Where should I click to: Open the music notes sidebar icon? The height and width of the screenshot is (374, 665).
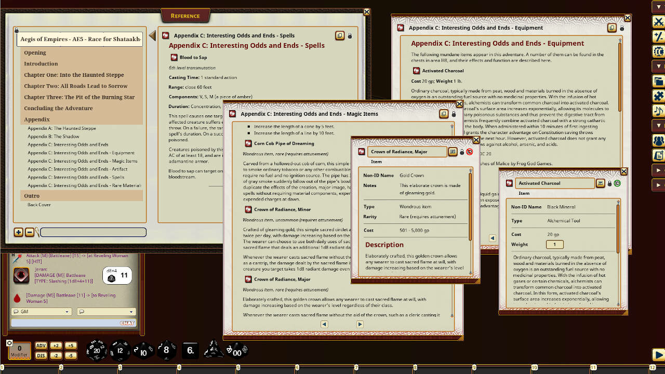(658, 111)
